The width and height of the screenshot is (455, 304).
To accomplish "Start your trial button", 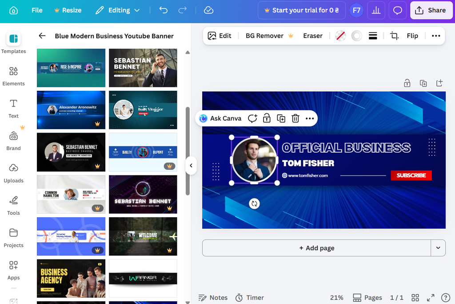I will [302, 11].
